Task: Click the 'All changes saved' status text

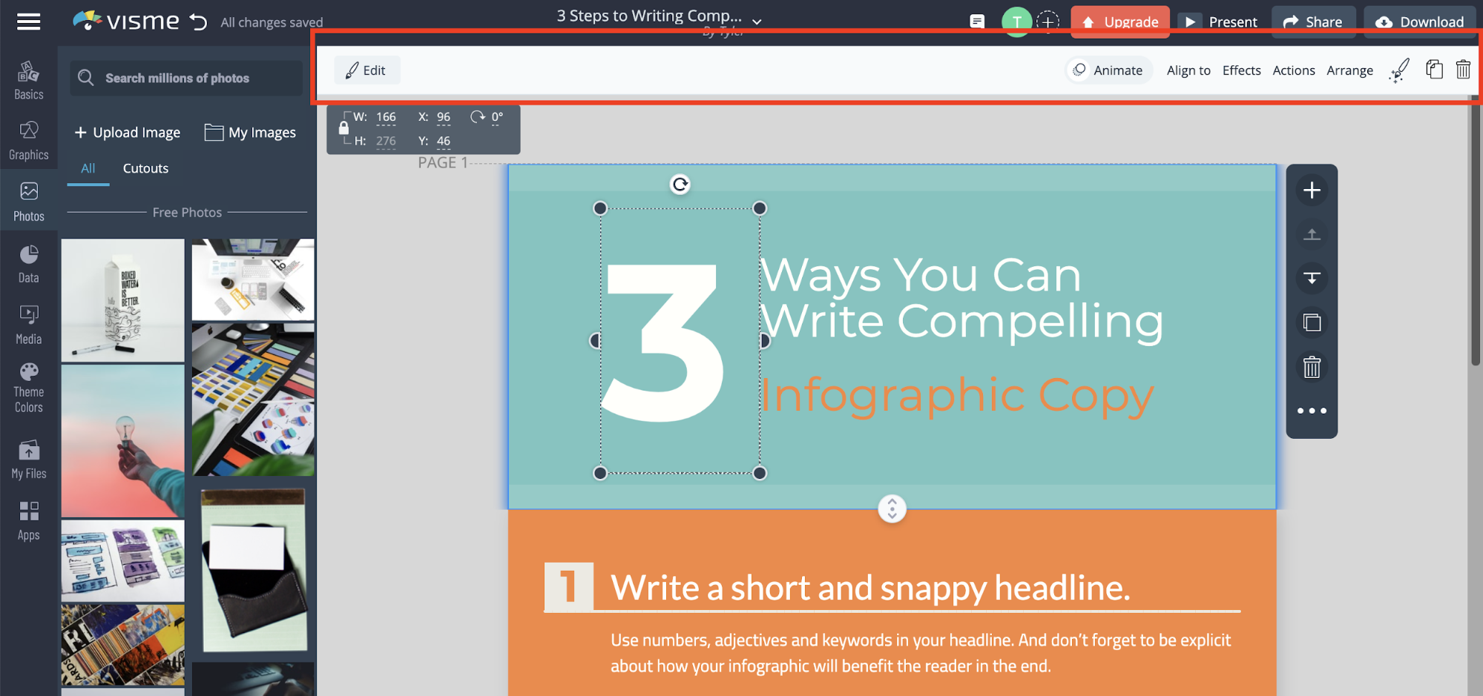Action: tap(272, 22)
